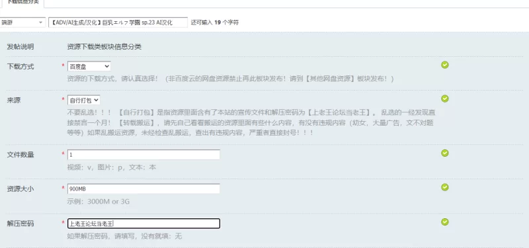The image size is (529, 248).
Task: Click the 资源下载类板块信息分类 text
Action: pyautogui.click(x=104, y=47)
